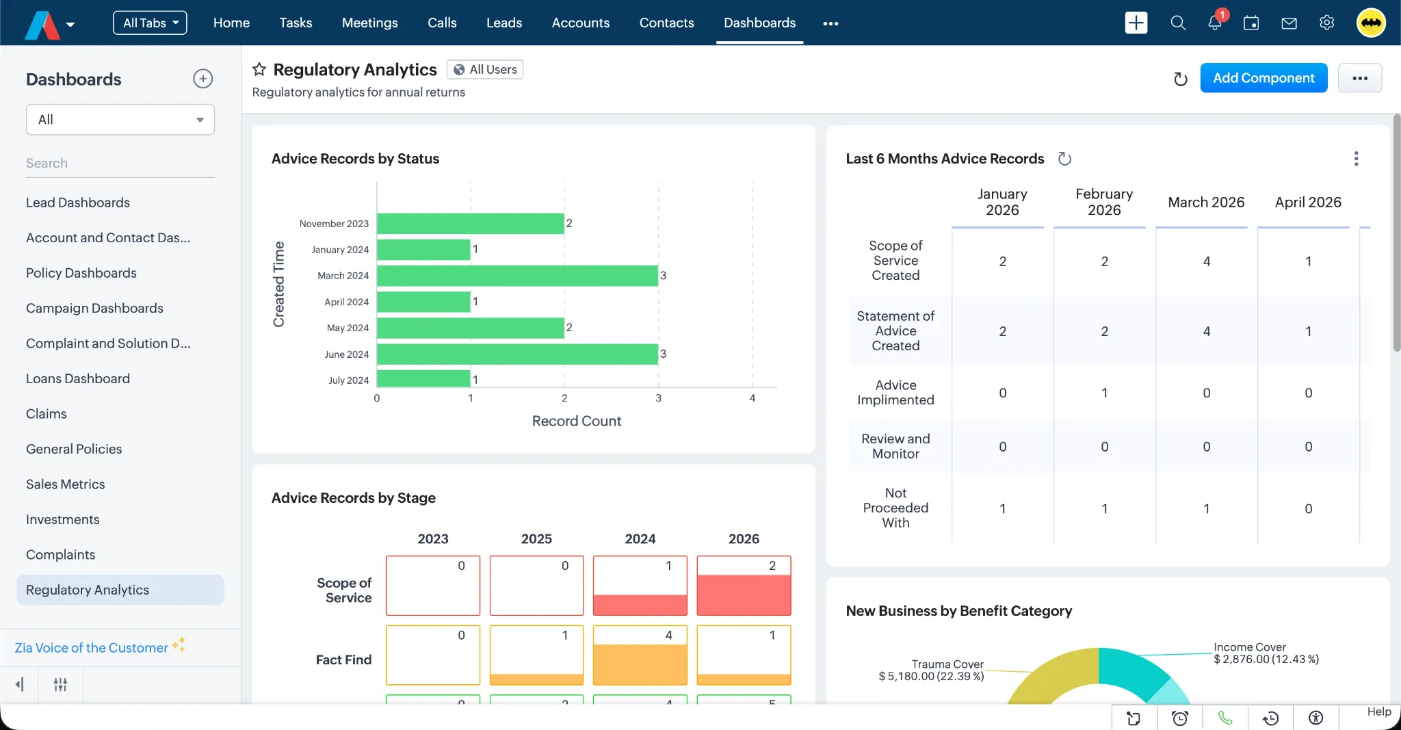The height and width of the screenshot is (730, 1401).
Task: Select the Dashboards tab
Action: click(x=759, y=23)
